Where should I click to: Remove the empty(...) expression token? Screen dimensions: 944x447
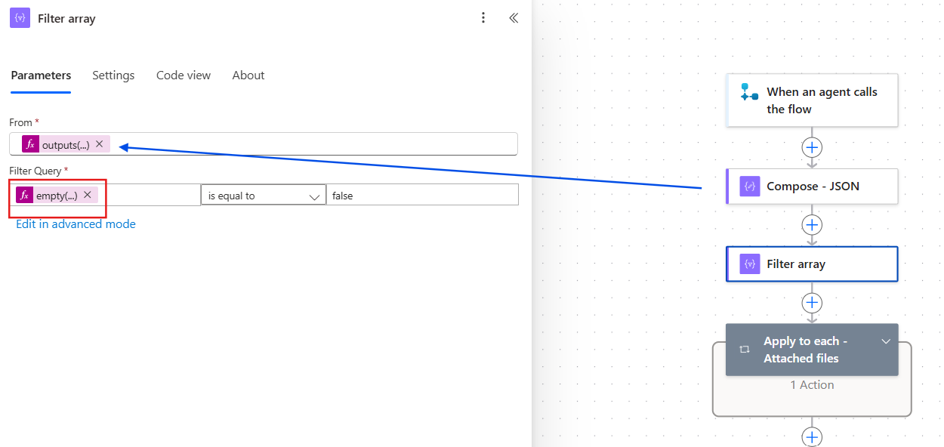[x=88, y=194]
